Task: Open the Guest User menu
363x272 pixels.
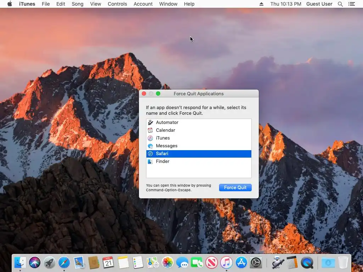Action: click(319, 4)
